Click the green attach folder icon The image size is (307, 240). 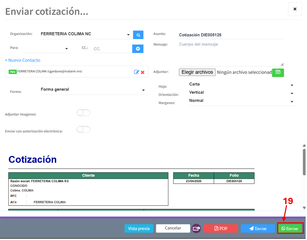click(278, 72)
